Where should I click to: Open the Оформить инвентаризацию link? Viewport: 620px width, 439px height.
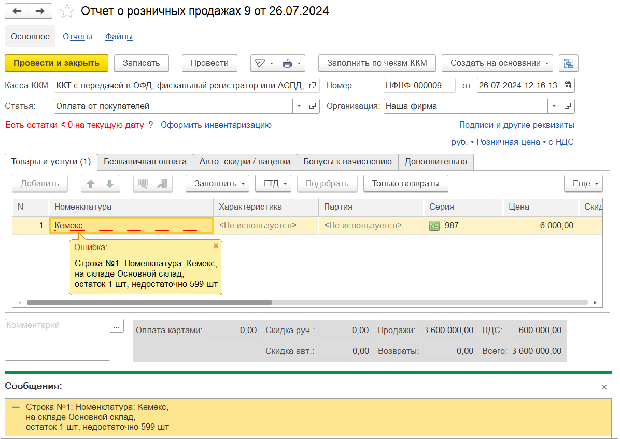(x=216, y=125)
